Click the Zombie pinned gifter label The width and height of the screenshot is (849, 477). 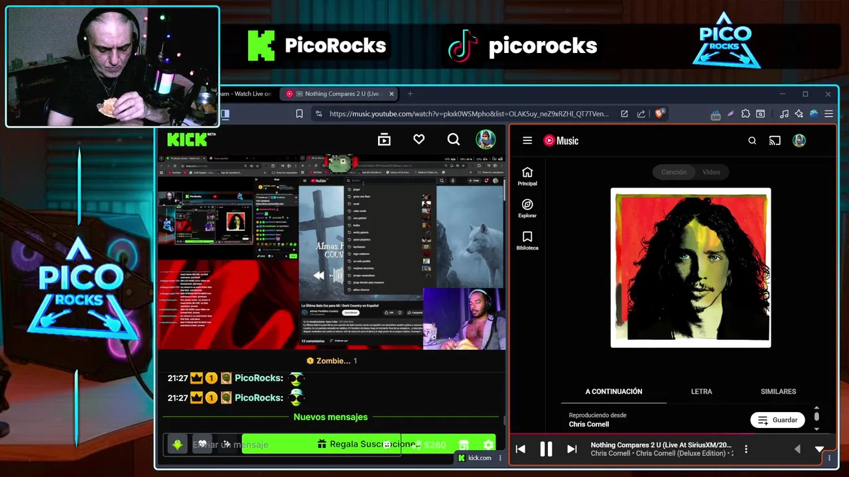pyautogui.click(x=332, y=361)
